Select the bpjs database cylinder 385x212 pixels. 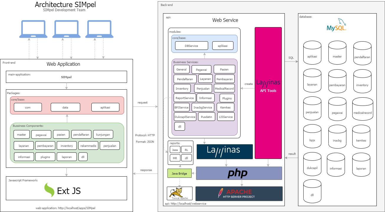[312, 139]
